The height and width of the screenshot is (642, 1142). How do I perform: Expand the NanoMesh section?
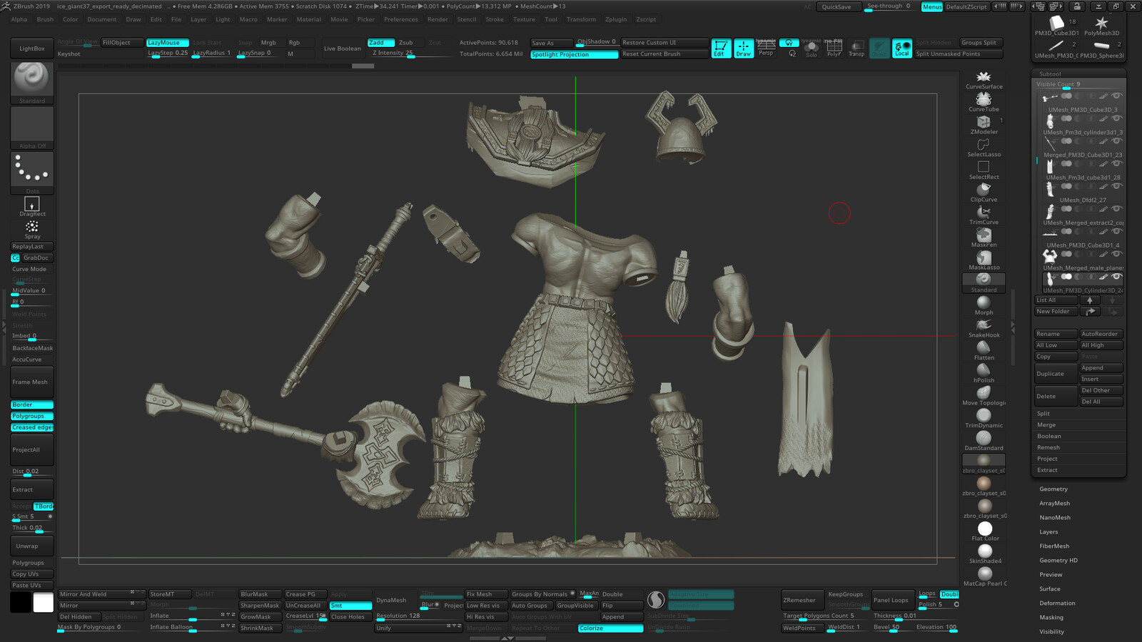coord(1055,518)
